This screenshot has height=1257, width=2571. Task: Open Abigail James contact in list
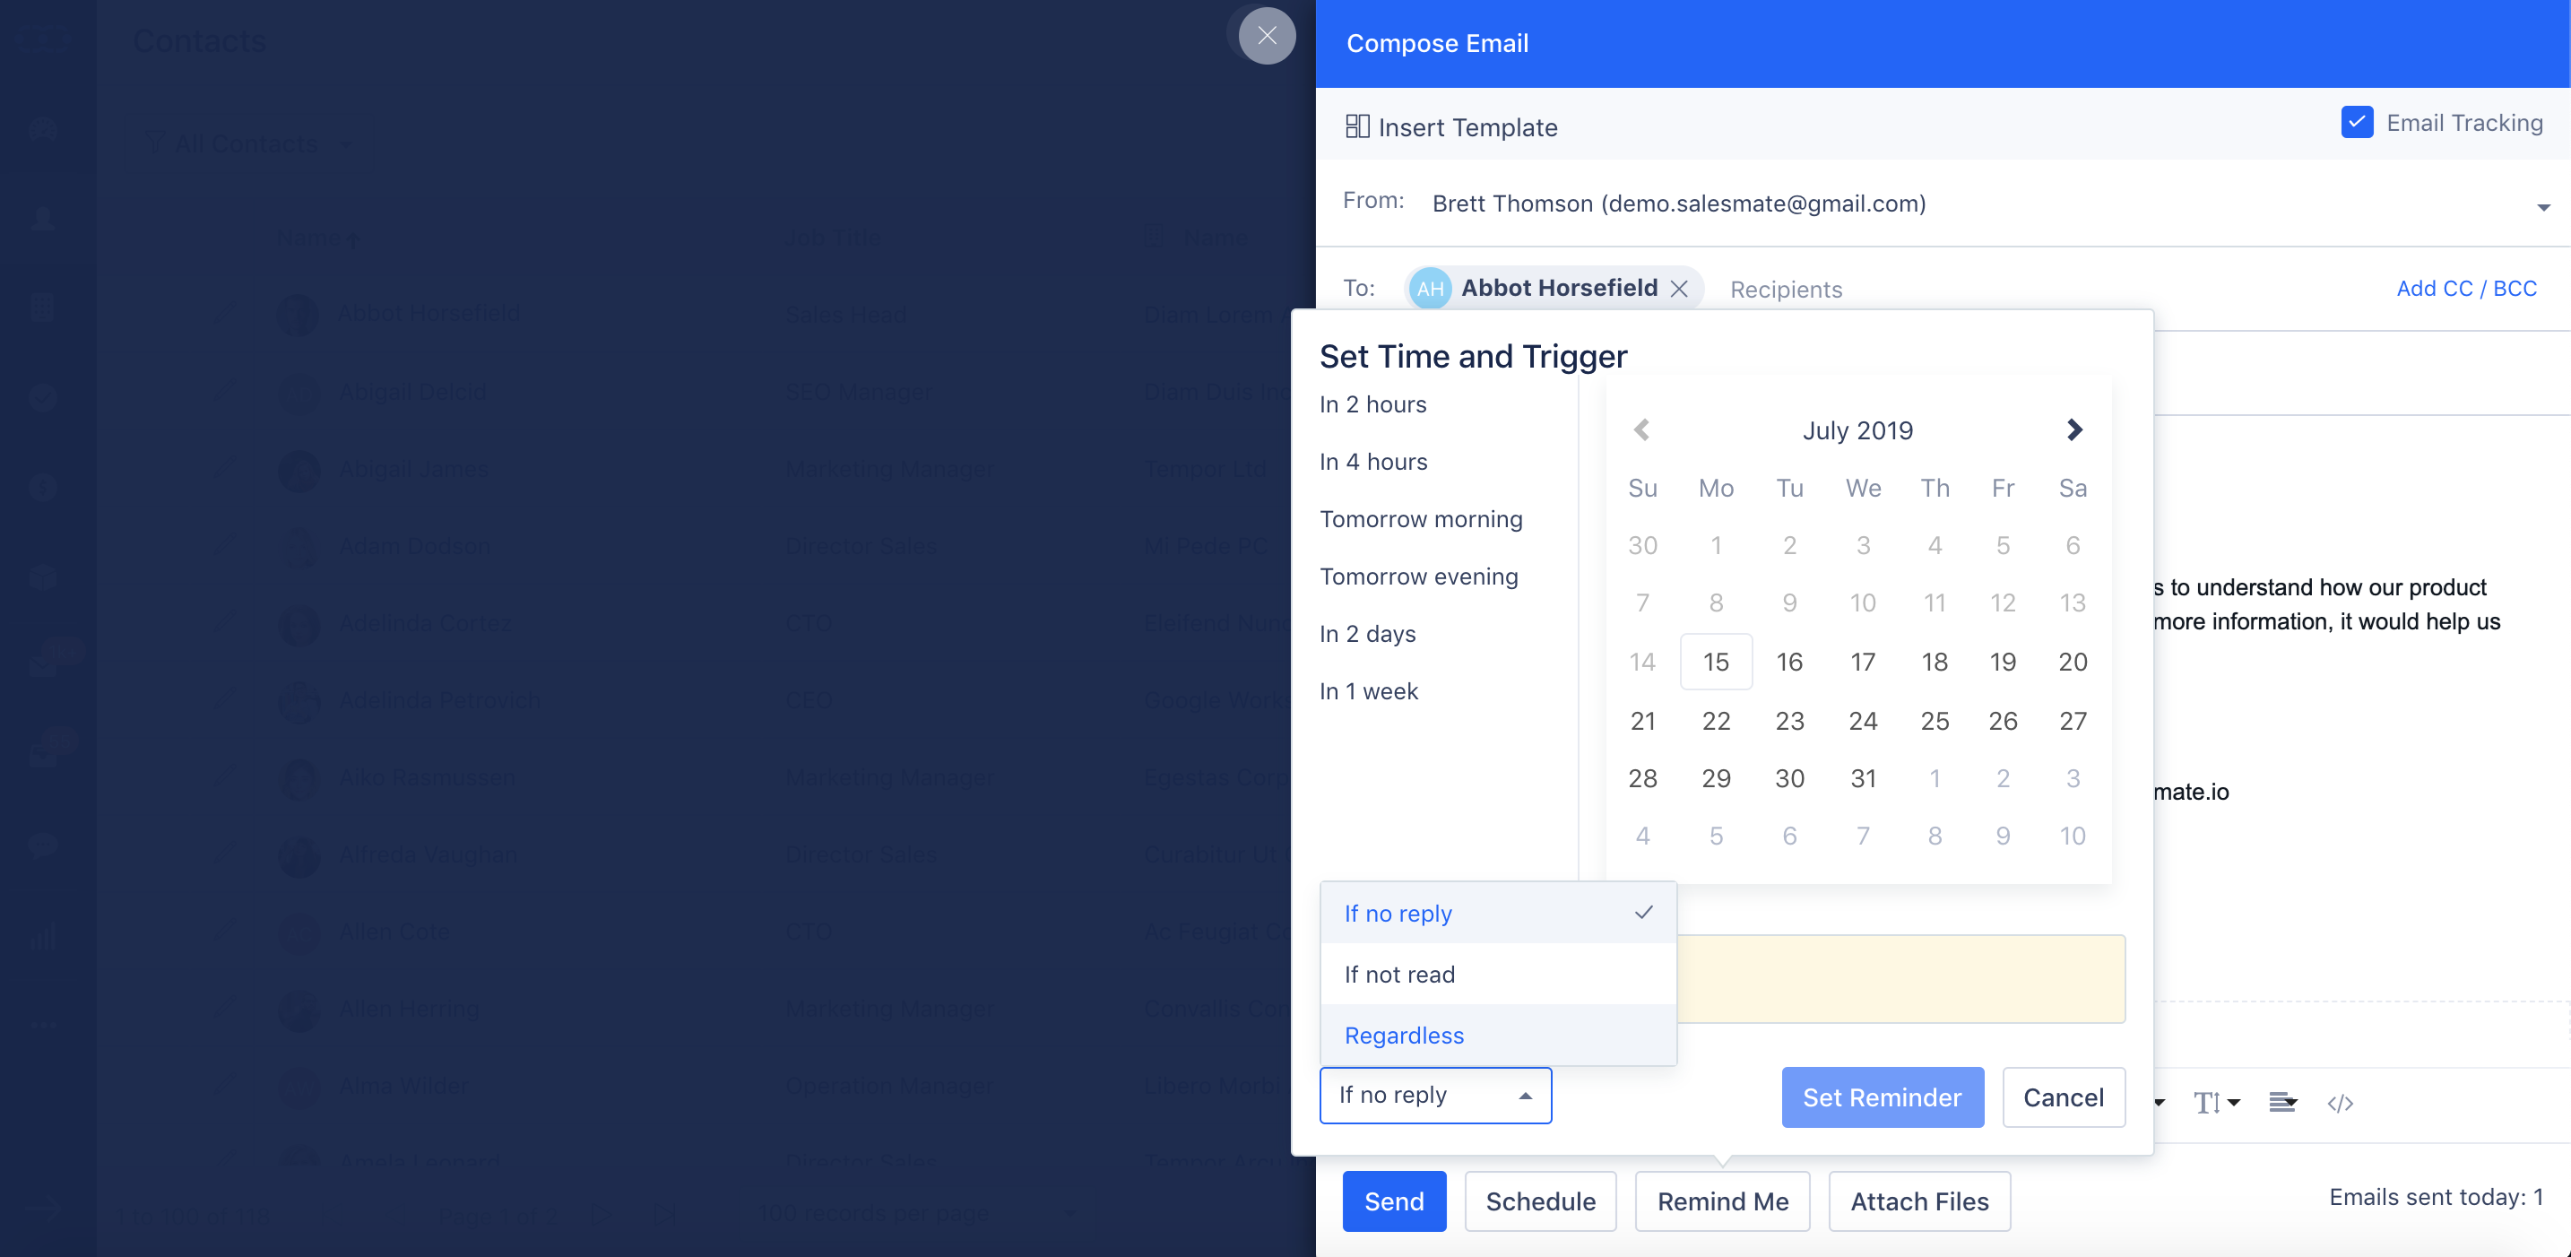(x=413, y=468)
